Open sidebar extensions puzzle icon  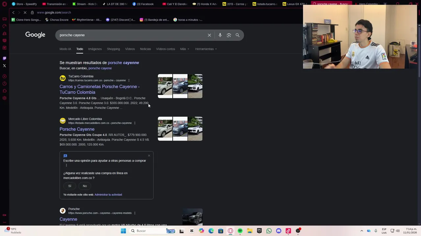point(4,91)
